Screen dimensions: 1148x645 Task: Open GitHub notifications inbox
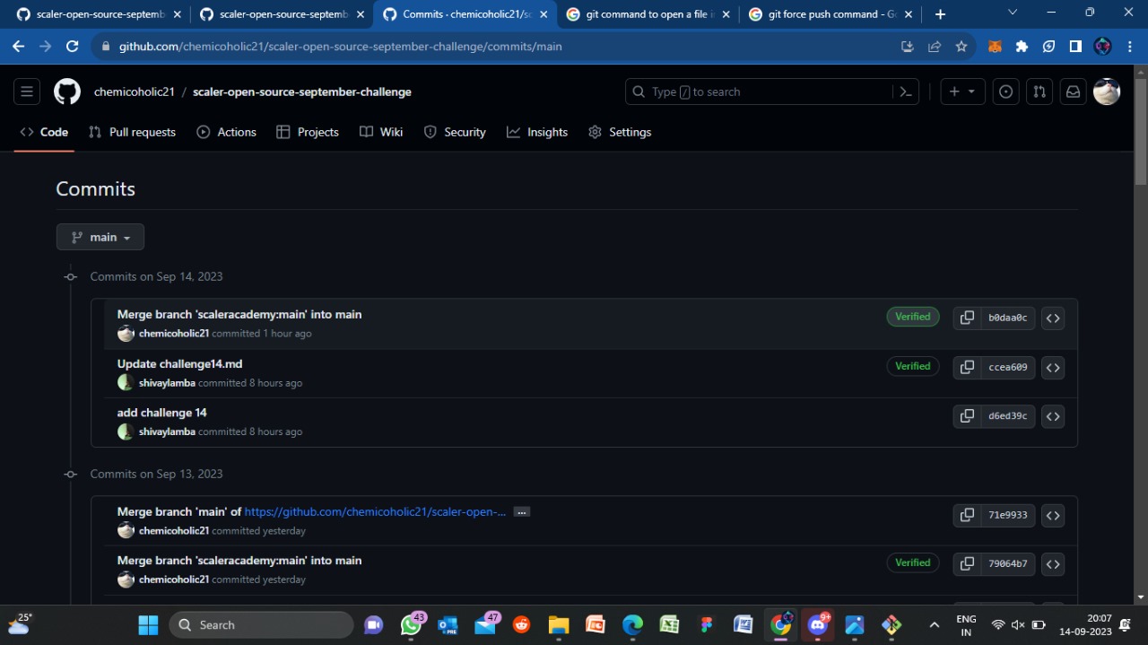[x=1073, y=92]
